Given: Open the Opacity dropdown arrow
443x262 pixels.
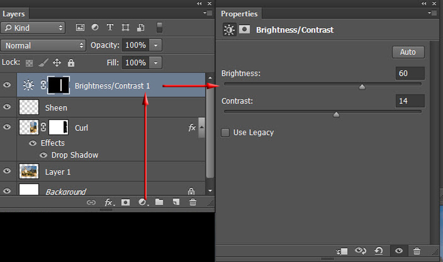Looking at the screenshot, I should click(157, 45).
